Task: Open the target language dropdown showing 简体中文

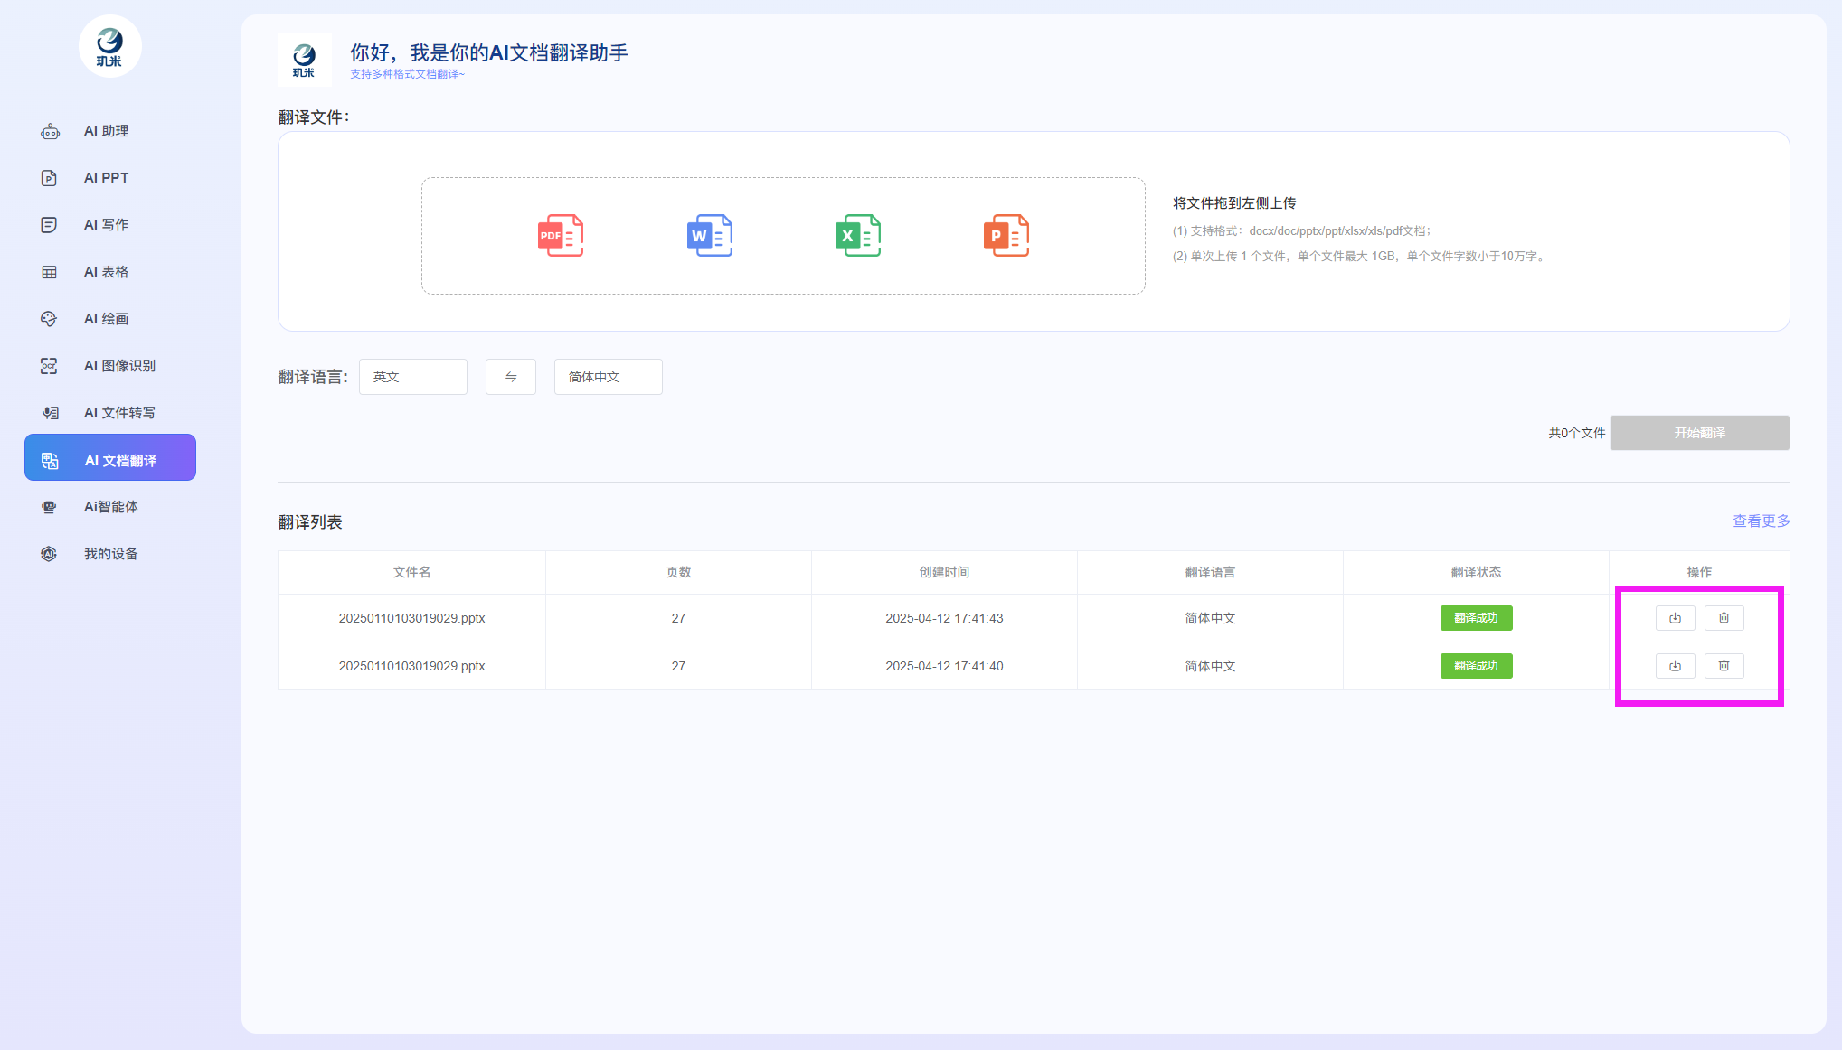Action: [608, 377]
